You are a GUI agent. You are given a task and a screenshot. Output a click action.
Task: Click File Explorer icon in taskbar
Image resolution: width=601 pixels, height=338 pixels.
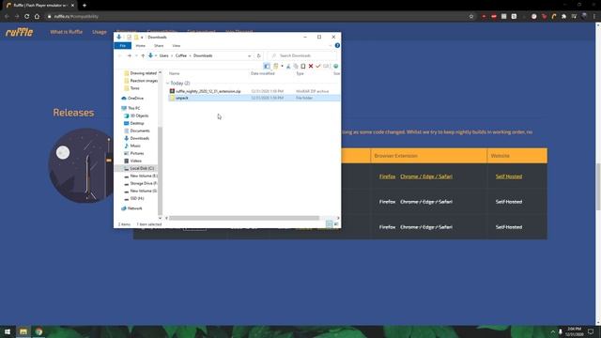(x=23, y=331)
